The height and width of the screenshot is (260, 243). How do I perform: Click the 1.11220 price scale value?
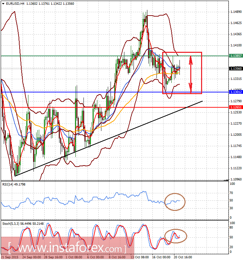point(236,168)
